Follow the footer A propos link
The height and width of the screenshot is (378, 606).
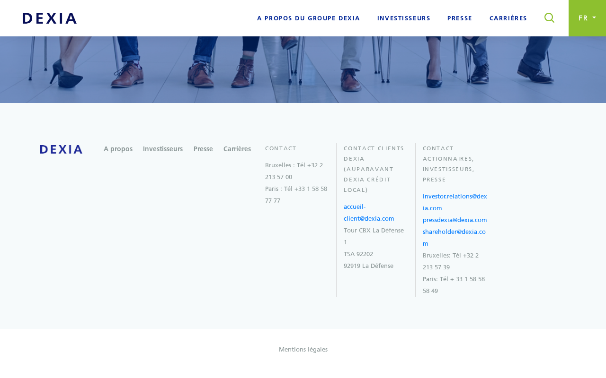pos(118,149)
